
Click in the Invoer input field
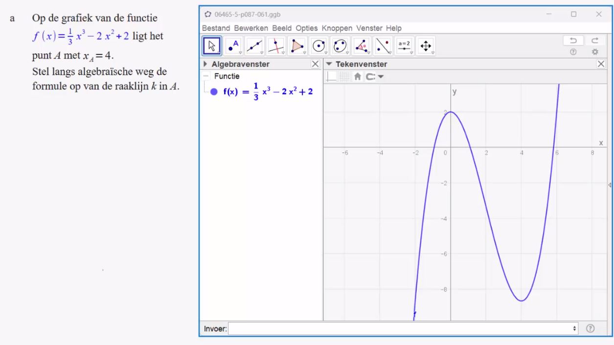point(401,329)
